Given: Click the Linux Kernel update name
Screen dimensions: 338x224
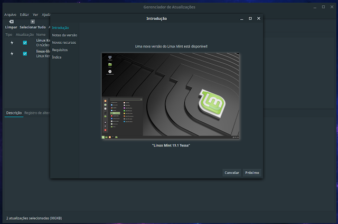Looking at the screenshot, I should pos(43,41).
